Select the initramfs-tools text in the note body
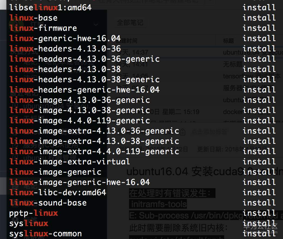This screenshot has width=283, height=239. point(159,204)
